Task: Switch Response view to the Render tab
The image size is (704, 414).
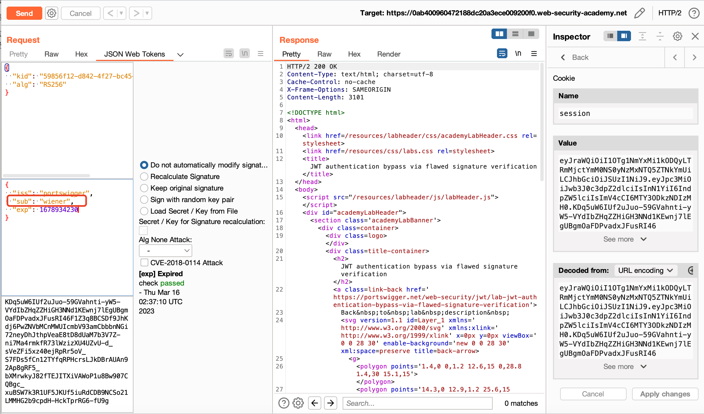Action: [389, 54]
